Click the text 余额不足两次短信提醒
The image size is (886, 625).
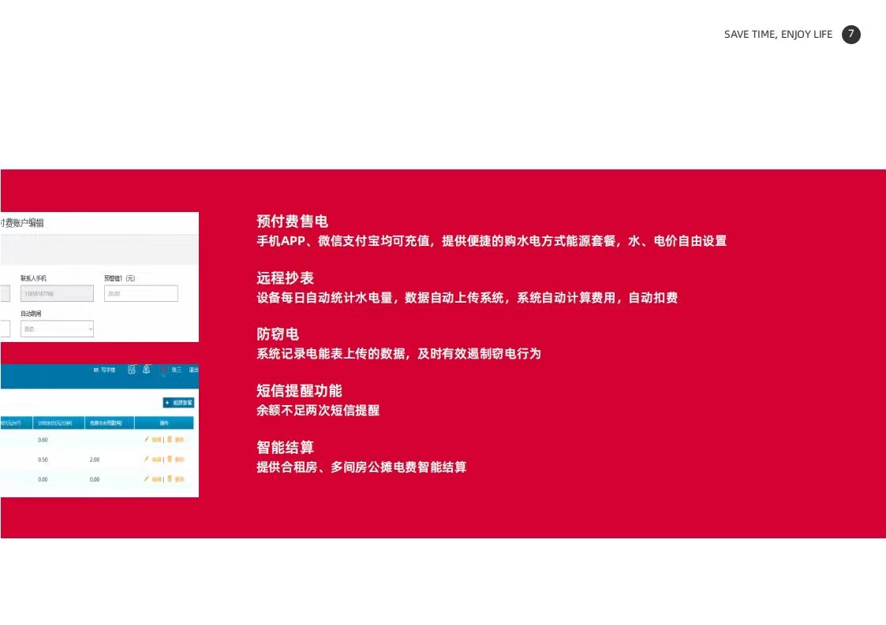coord(318,411)
